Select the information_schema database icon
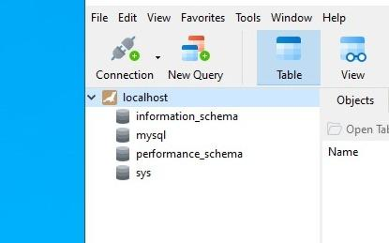Image resolution: width=389 pixels, height=243 pixels. pyautogui.click(x=123, y=117)
